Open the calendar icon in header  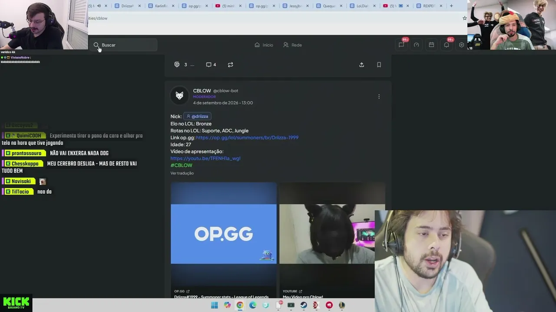[x=431, y=45]
